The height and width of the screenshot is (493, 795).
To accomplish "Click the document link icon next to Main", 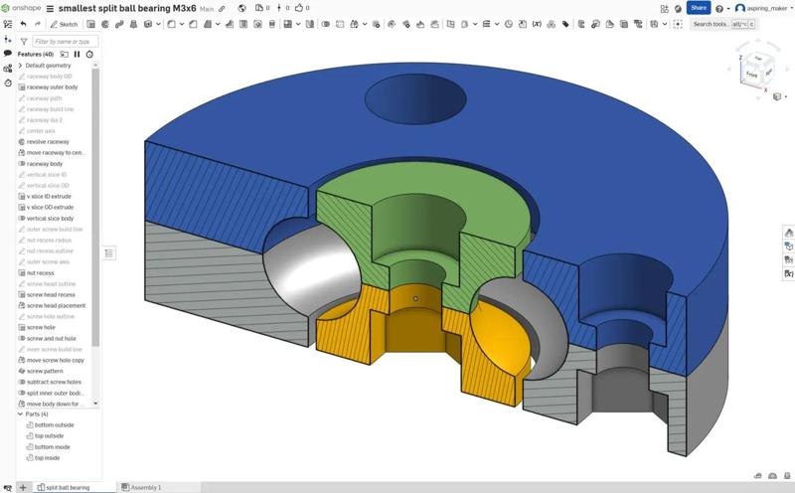I will point(222,9).
